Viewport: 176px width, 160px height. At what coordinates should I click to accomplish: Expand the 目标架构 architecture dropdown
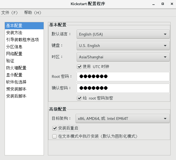(x=123, y=119)
